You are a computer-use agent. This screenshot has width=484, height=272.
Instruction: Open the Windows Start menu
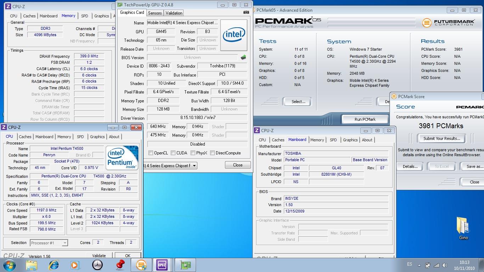point(10,265)
